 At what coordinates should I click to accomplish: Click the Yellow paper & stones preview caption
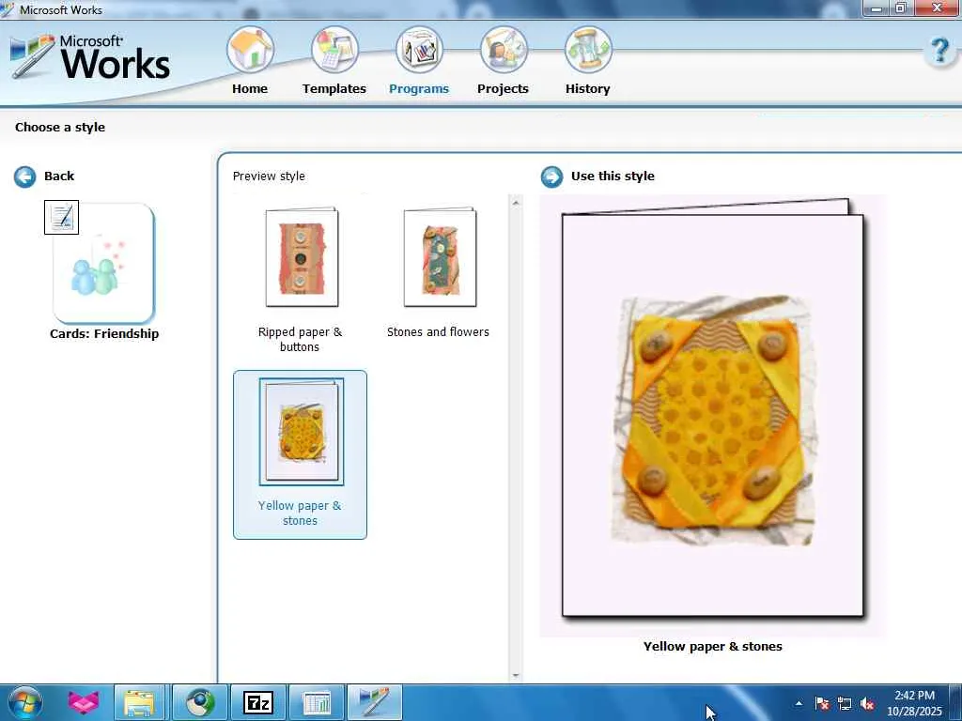pyautogui.click(x=713, y=646)
